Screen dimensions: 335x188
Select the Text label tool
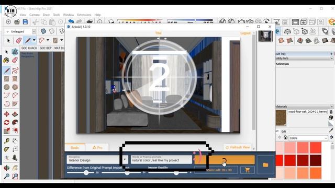click(15, 149)
